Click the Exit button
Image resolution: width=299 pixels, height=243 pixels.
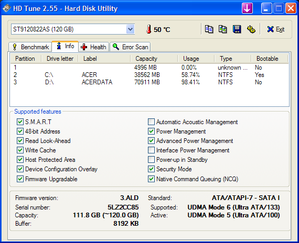(x=275, y=29)
